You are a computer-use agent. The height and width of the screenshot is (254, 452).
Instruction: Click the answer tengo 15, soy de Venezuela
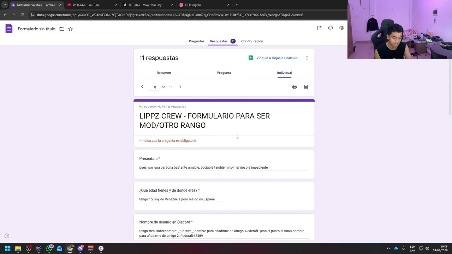click(177, 199)
